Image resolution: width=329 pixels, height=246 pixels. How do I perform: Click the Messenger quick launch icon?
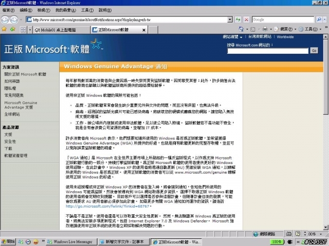coord(21,242)
